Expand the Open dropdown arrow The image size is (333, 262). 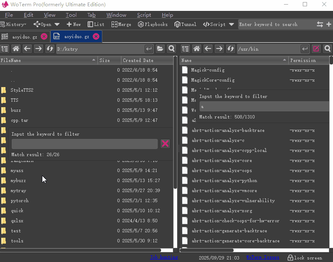point(57,24)
